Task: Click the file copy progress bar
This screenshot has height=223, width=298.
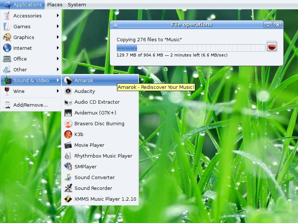Action: coord(191,48)
